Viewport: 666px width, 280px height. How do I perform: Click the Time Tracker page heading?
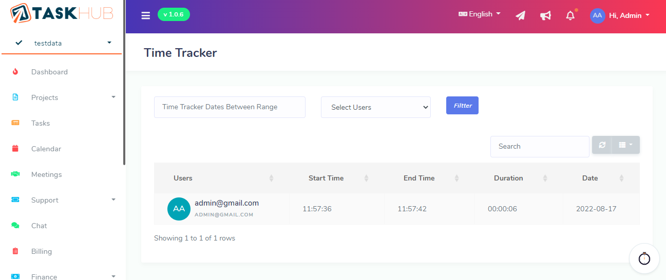[x=180, y=53]
